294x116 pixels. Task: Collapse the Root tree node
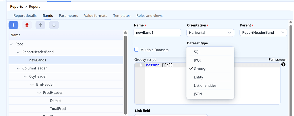(x=11, y=44)
